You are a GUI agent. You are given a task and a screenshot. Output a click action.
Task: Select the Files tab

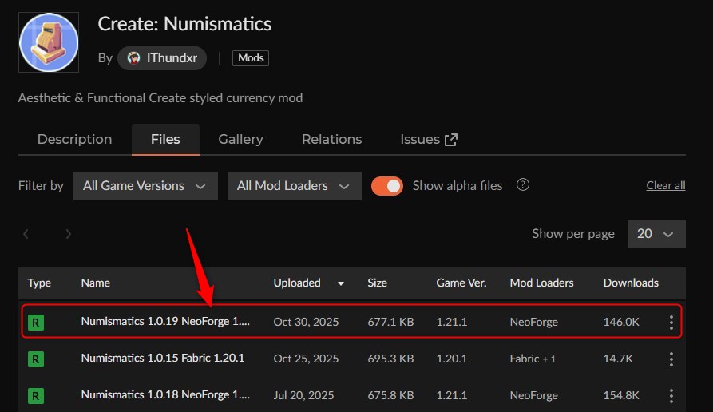tap(165, 139)
